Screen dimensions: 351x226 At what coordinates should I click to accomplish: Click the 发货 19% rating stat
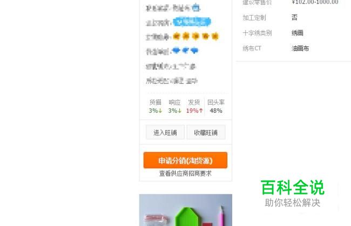click(194, 106)
